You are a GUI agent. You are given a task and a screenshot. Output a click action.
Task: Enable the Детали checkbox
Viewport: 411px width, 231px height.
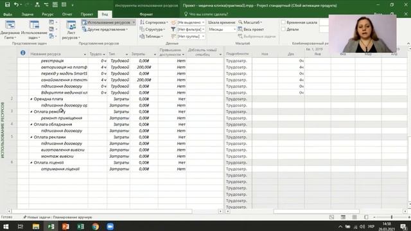tap(283, 29)
